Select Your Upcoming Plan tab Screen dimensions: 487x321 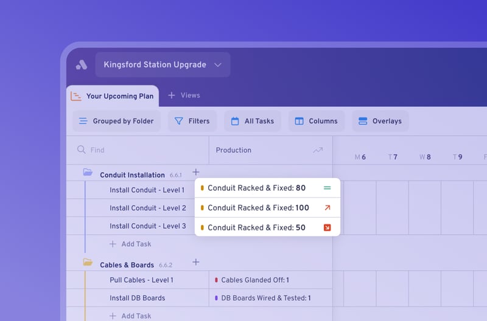coord(113,96)
